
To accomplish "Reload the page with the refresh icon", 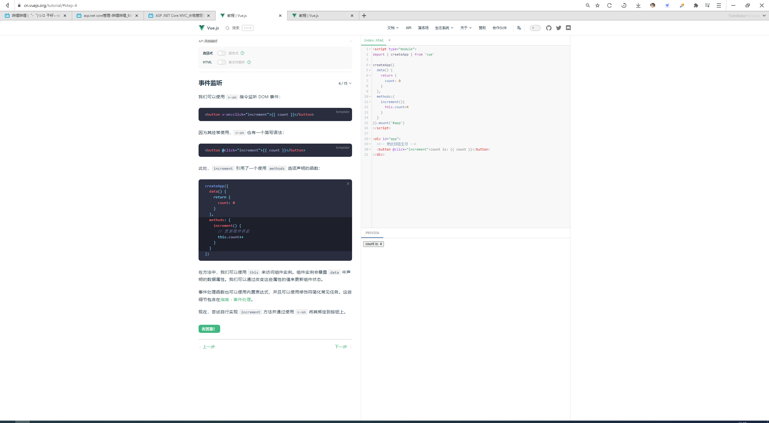I will 609,5.
